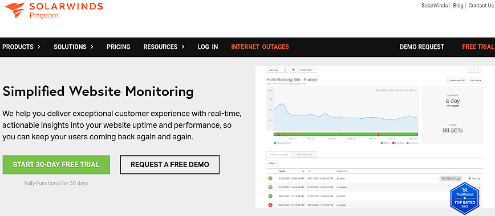
Task: Click green up icon in 20 days row
Action: click(x=270, y=178)
